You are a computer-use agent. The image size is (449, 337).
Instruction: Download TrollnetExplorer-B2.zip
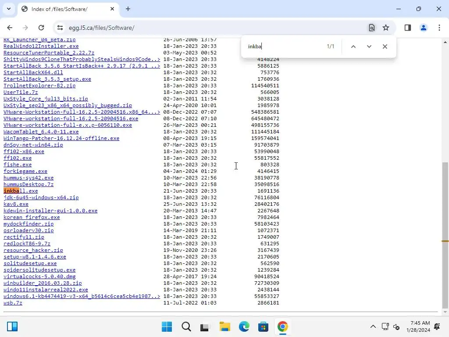click(39, 86)
